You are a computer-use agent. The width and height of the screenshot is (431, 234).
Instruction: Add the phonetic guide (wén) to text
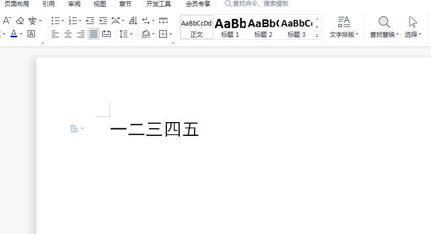(x=32, y=20)
